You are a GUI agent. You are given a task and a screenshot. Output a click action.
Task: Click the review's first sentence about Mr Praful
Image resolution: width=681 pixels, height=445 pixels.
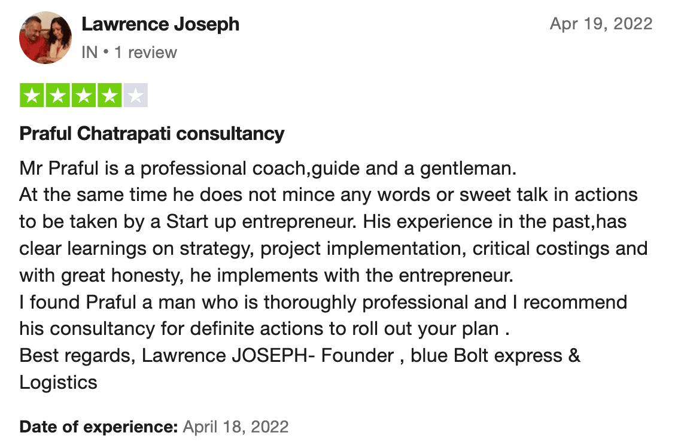(x=268, y=169)
